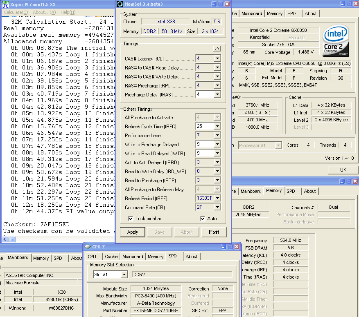The width and height of the screenshot is (359, 317).
Task: Click the EXTREME DDR2 1066+ part number
Action: pos(156,310)
